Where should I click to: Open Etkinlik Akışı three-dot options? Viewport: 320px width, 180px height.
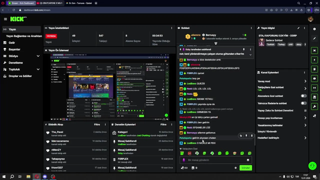105,124
